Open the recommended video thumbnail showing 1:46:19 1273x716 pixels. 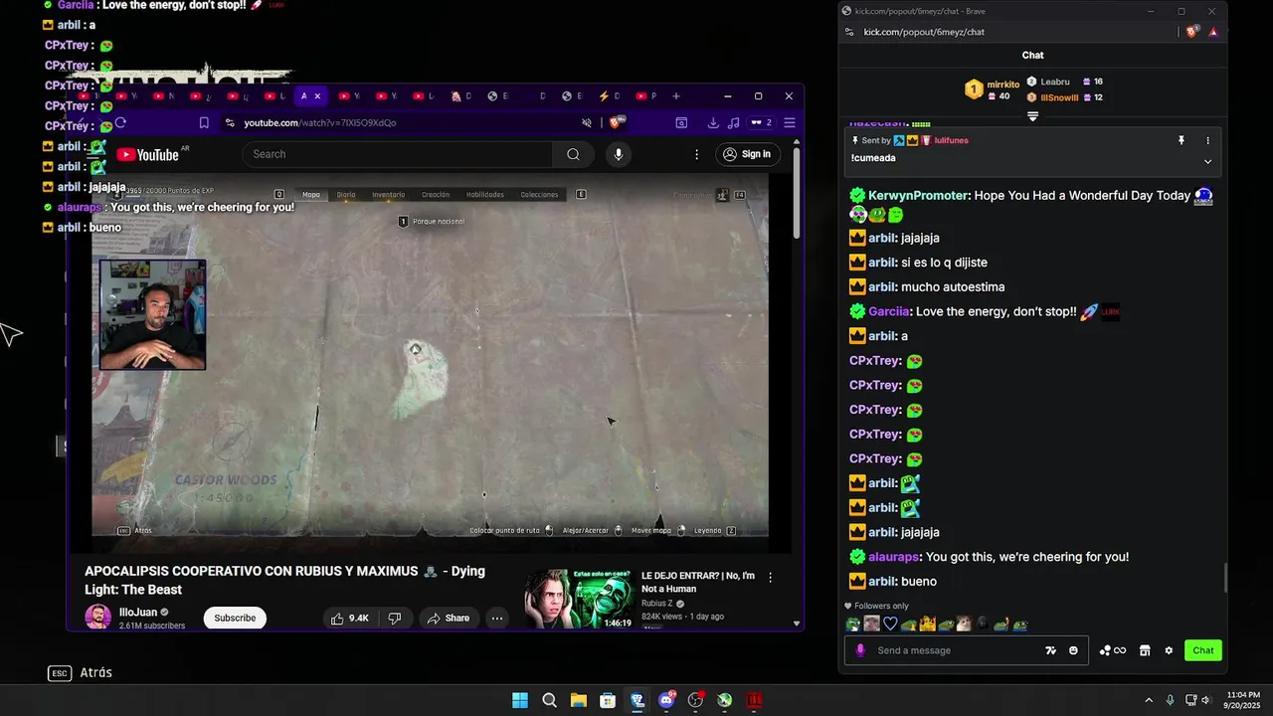point(579,599)
